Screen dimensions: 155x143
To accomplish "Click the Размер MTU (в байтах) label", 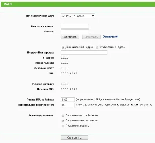I will coord(40,100).
